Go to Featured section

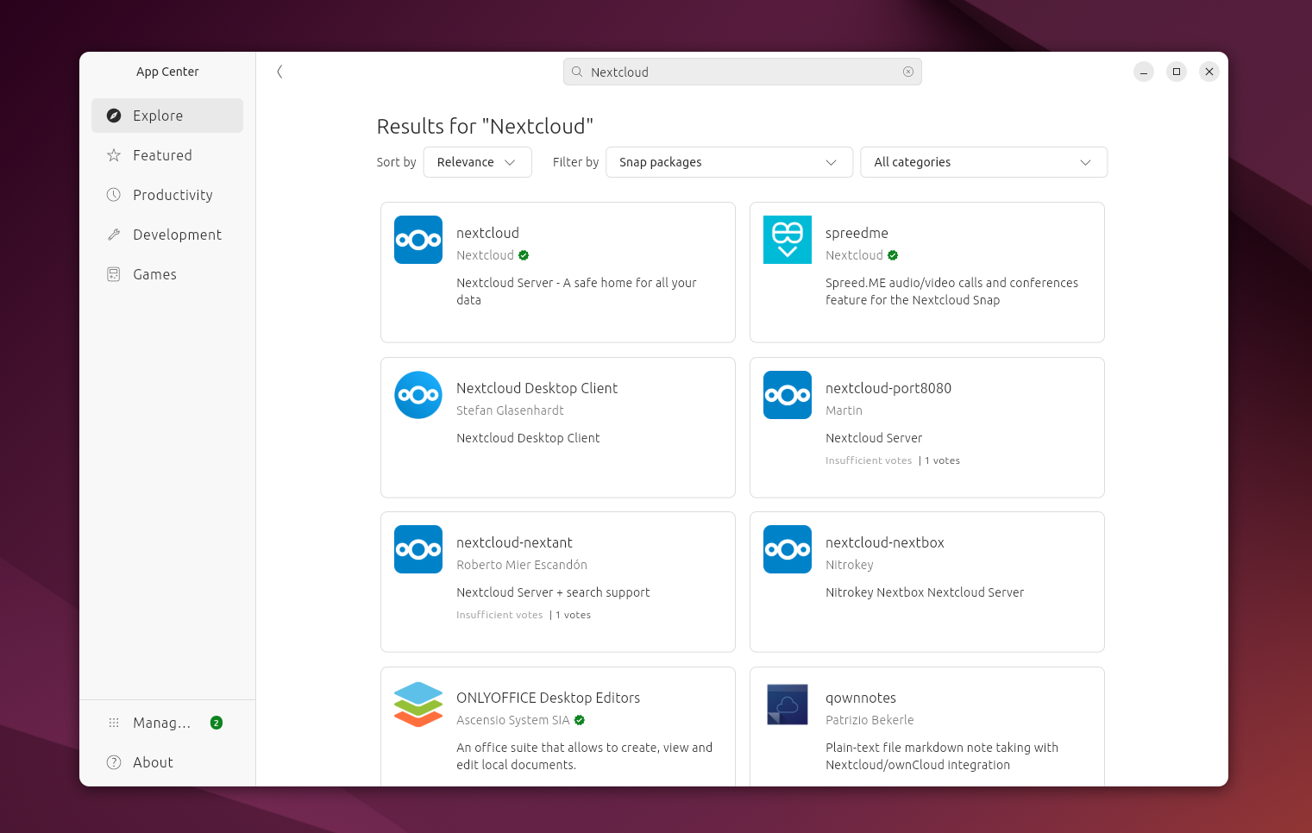167,155
